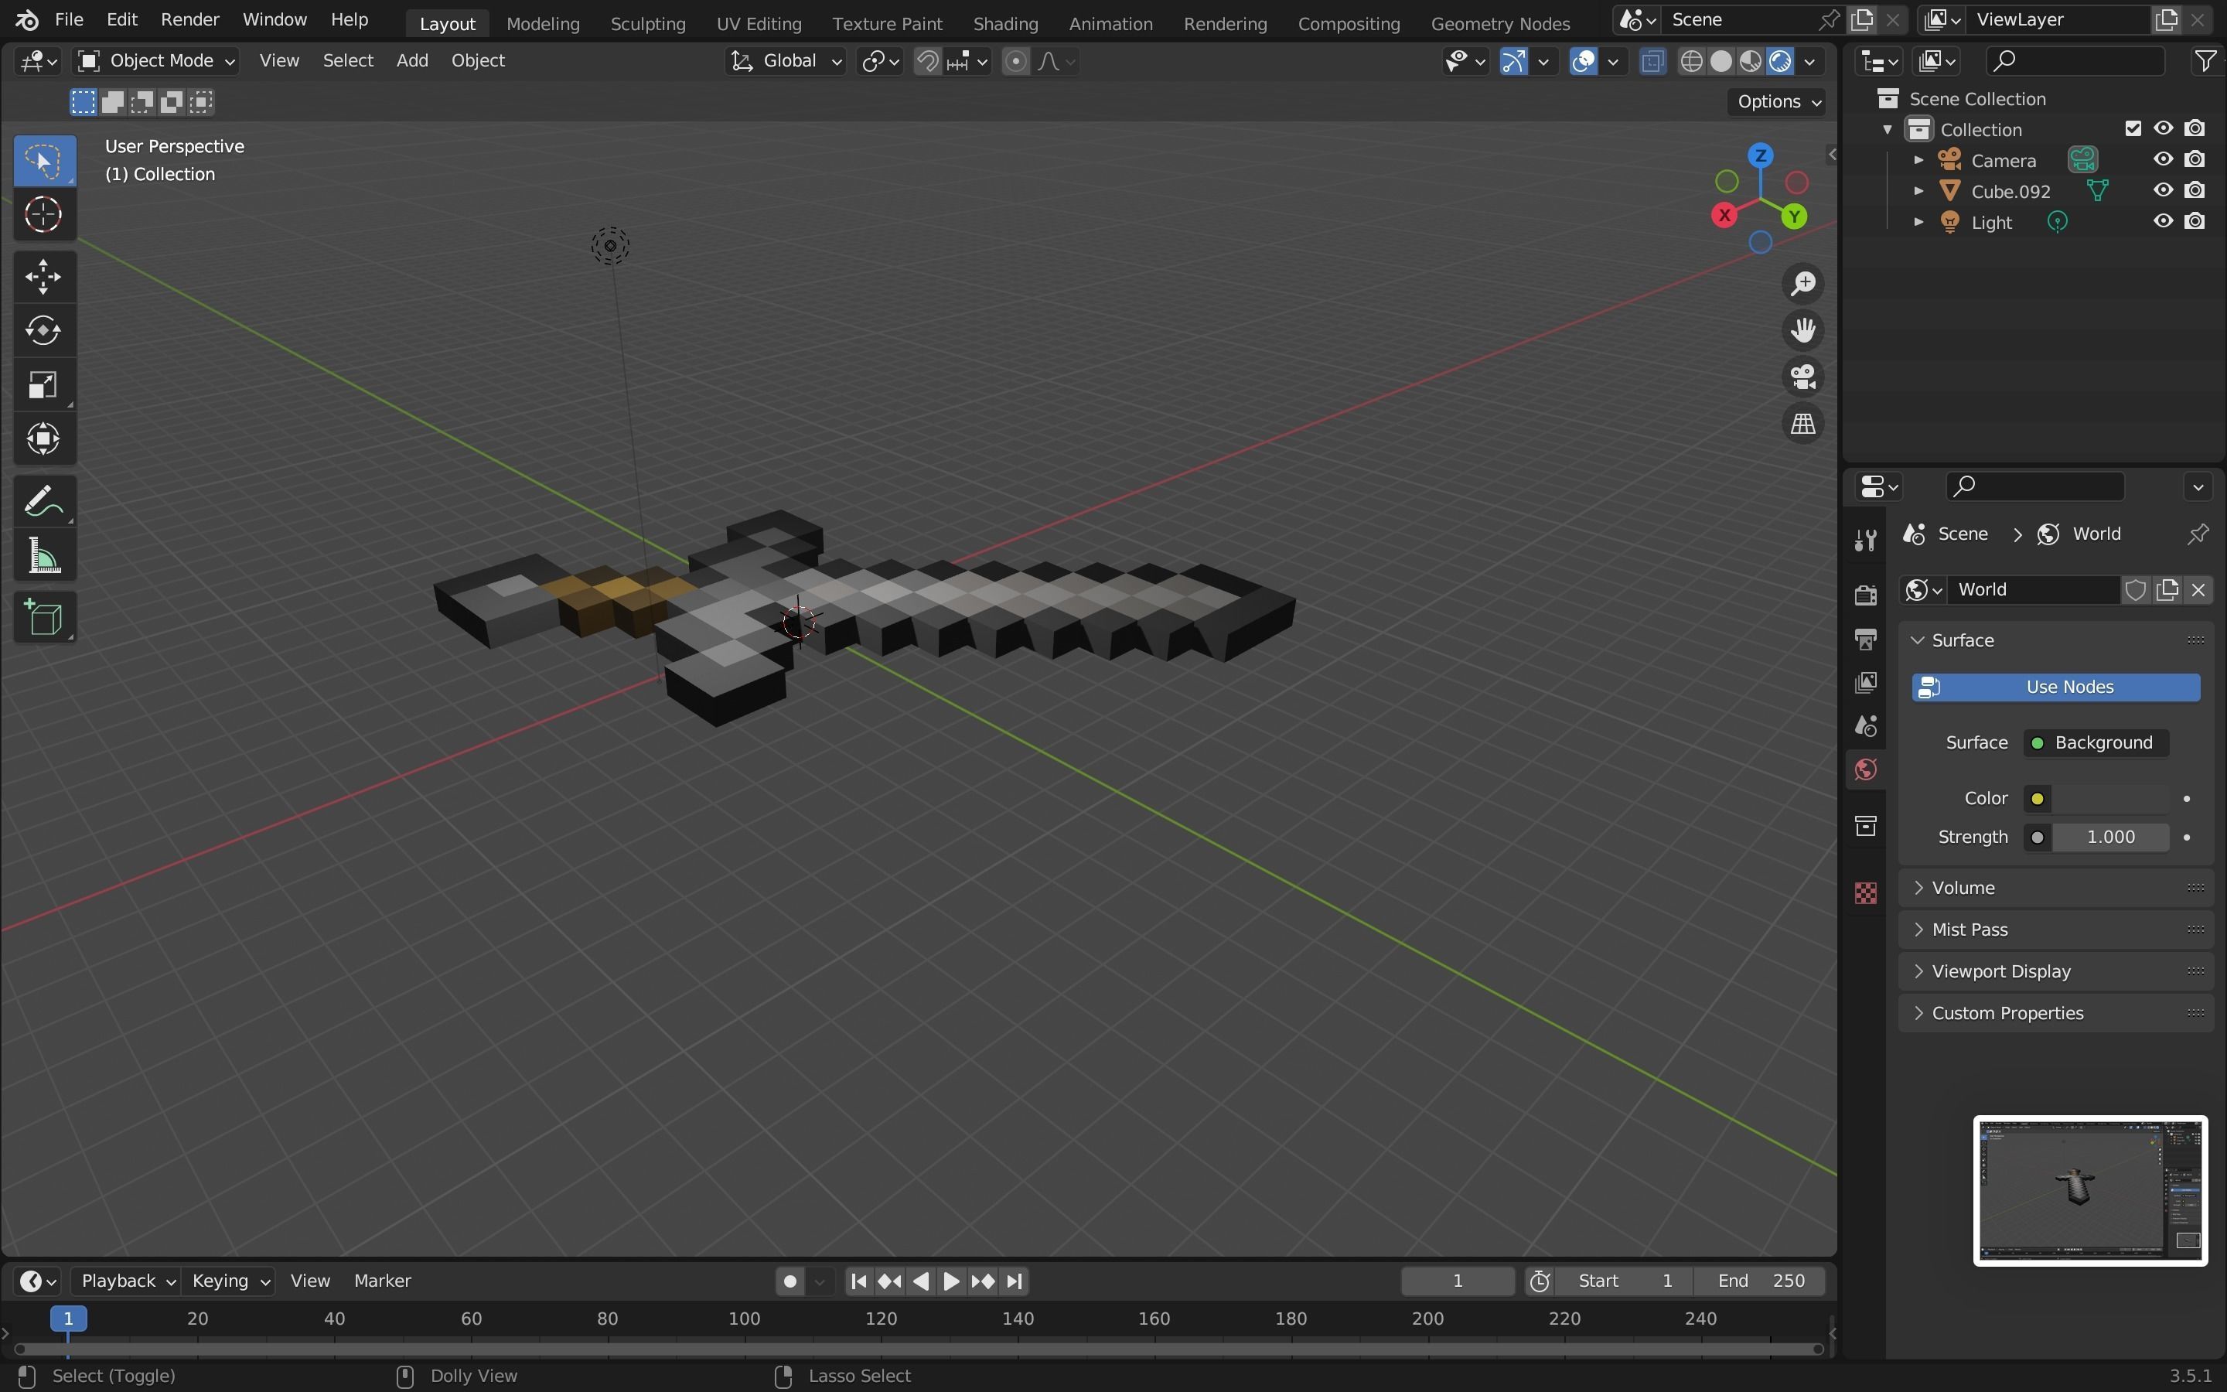Switch to material preview shading
Screen dimensions: 2227x1392
1751,61
